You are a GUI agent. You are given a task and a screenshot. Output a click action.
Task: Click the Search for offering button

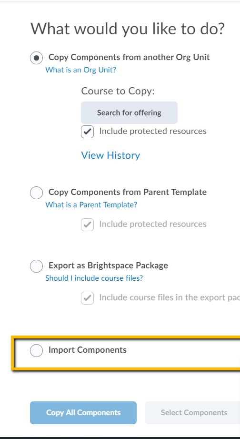[129, 112]
